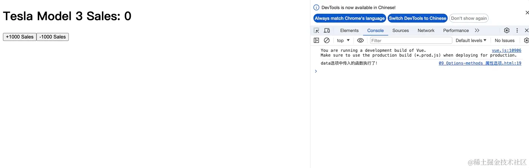The height and width of the screenshot is (168, 529).
Task: Click the +1000 Sales button
Action: [20, 37]
